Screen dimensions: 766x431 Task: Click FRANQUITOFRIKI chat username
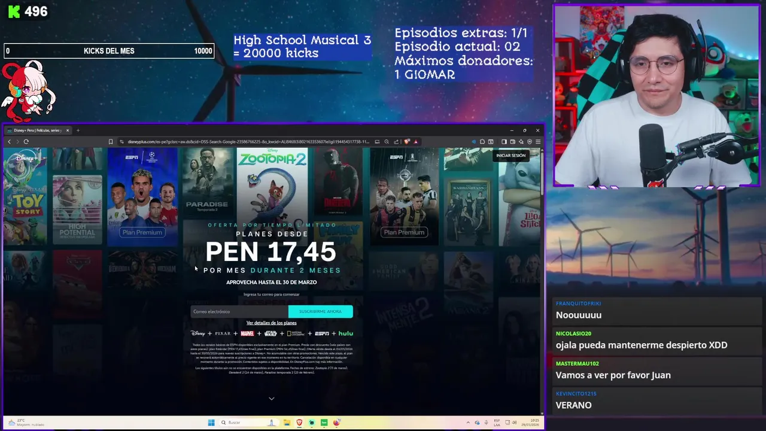(578, 303)
